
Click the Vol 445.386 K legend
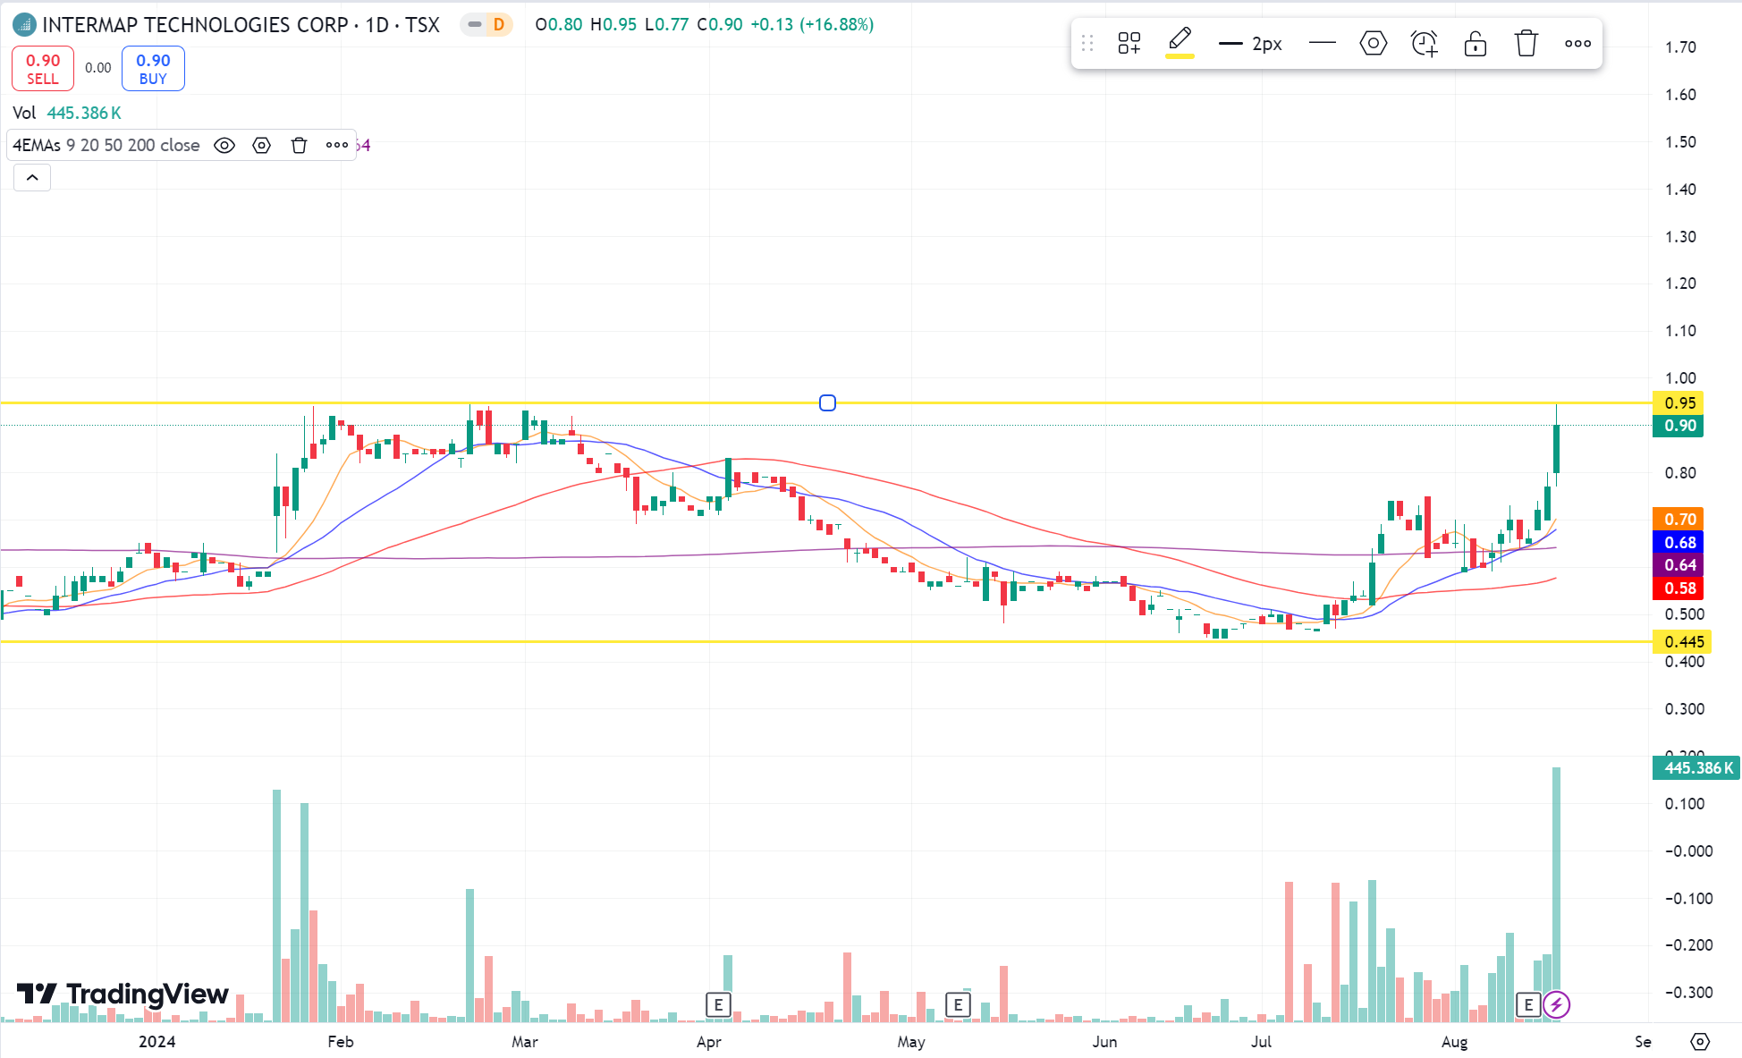point(67,113)
